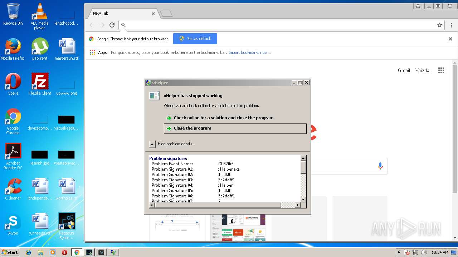Launch Acrobat Reader DC shortcut
Screen dimensions: 458x257
click(x=13, y=156)
